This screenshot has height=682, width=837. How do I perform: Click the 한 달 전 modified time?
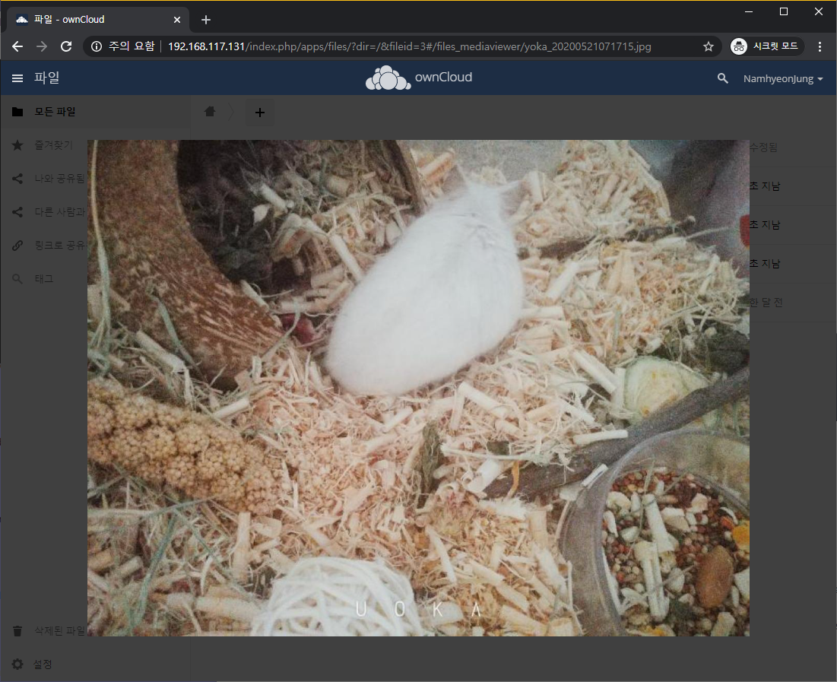pyautogui.click(x=766, y=303)
